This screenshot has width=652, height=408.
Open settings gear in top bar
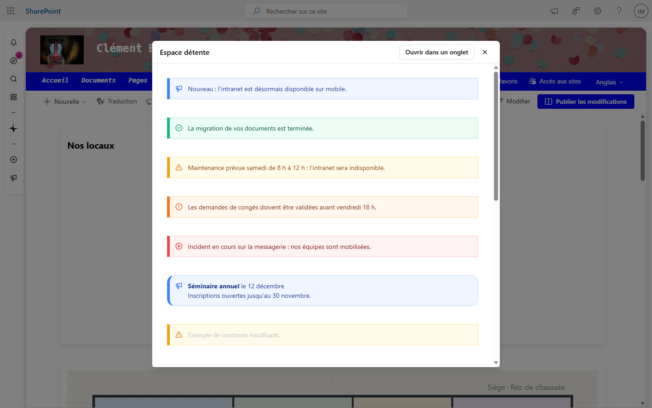click(598, 11)
